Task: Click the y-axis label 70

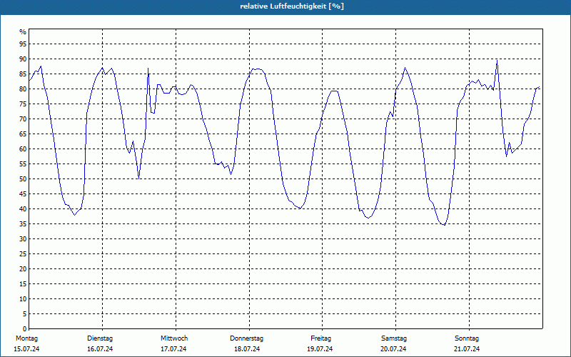Action: tap(23, 119)
